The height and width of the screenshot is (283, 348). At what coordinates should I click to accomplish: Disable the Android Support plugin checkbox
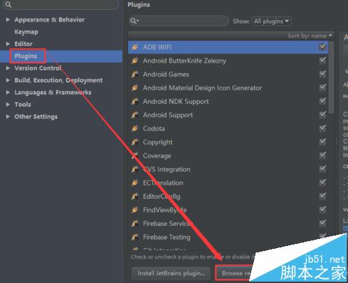click(x=323, y=114)
